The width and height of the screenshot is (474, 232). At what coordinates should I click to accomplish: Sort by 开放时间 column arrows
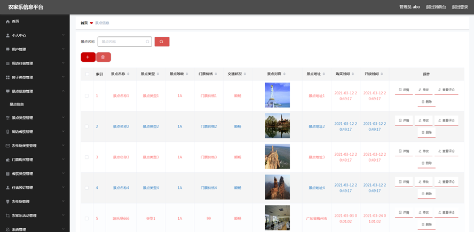point(382,74)
